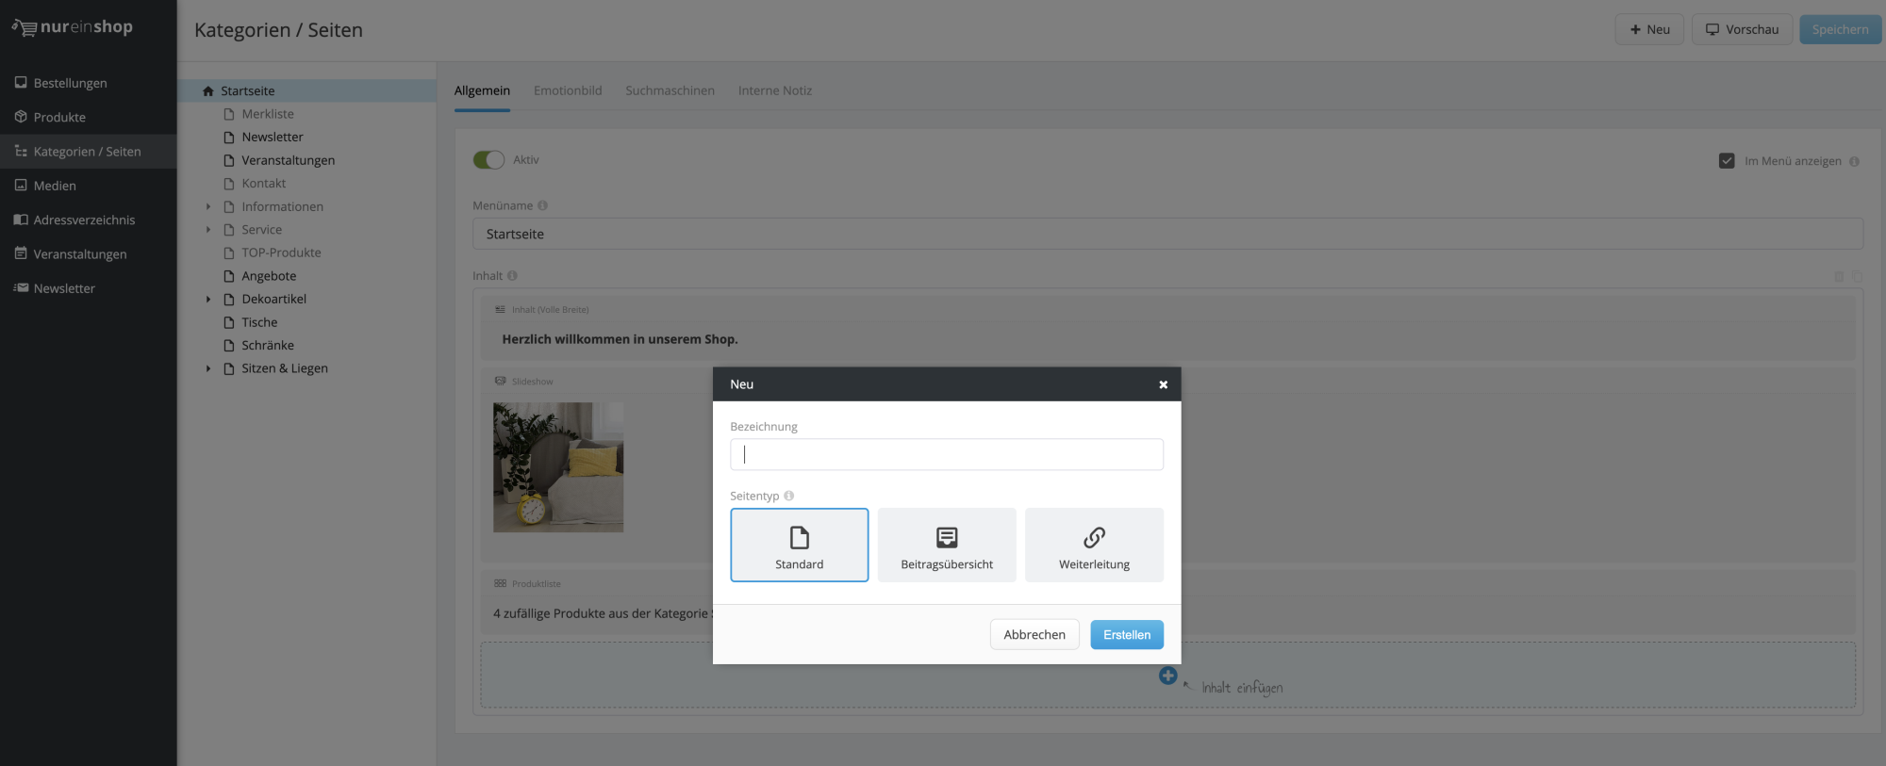
Task: Select Kontakt in the page tree
Action: click(264, 184)
